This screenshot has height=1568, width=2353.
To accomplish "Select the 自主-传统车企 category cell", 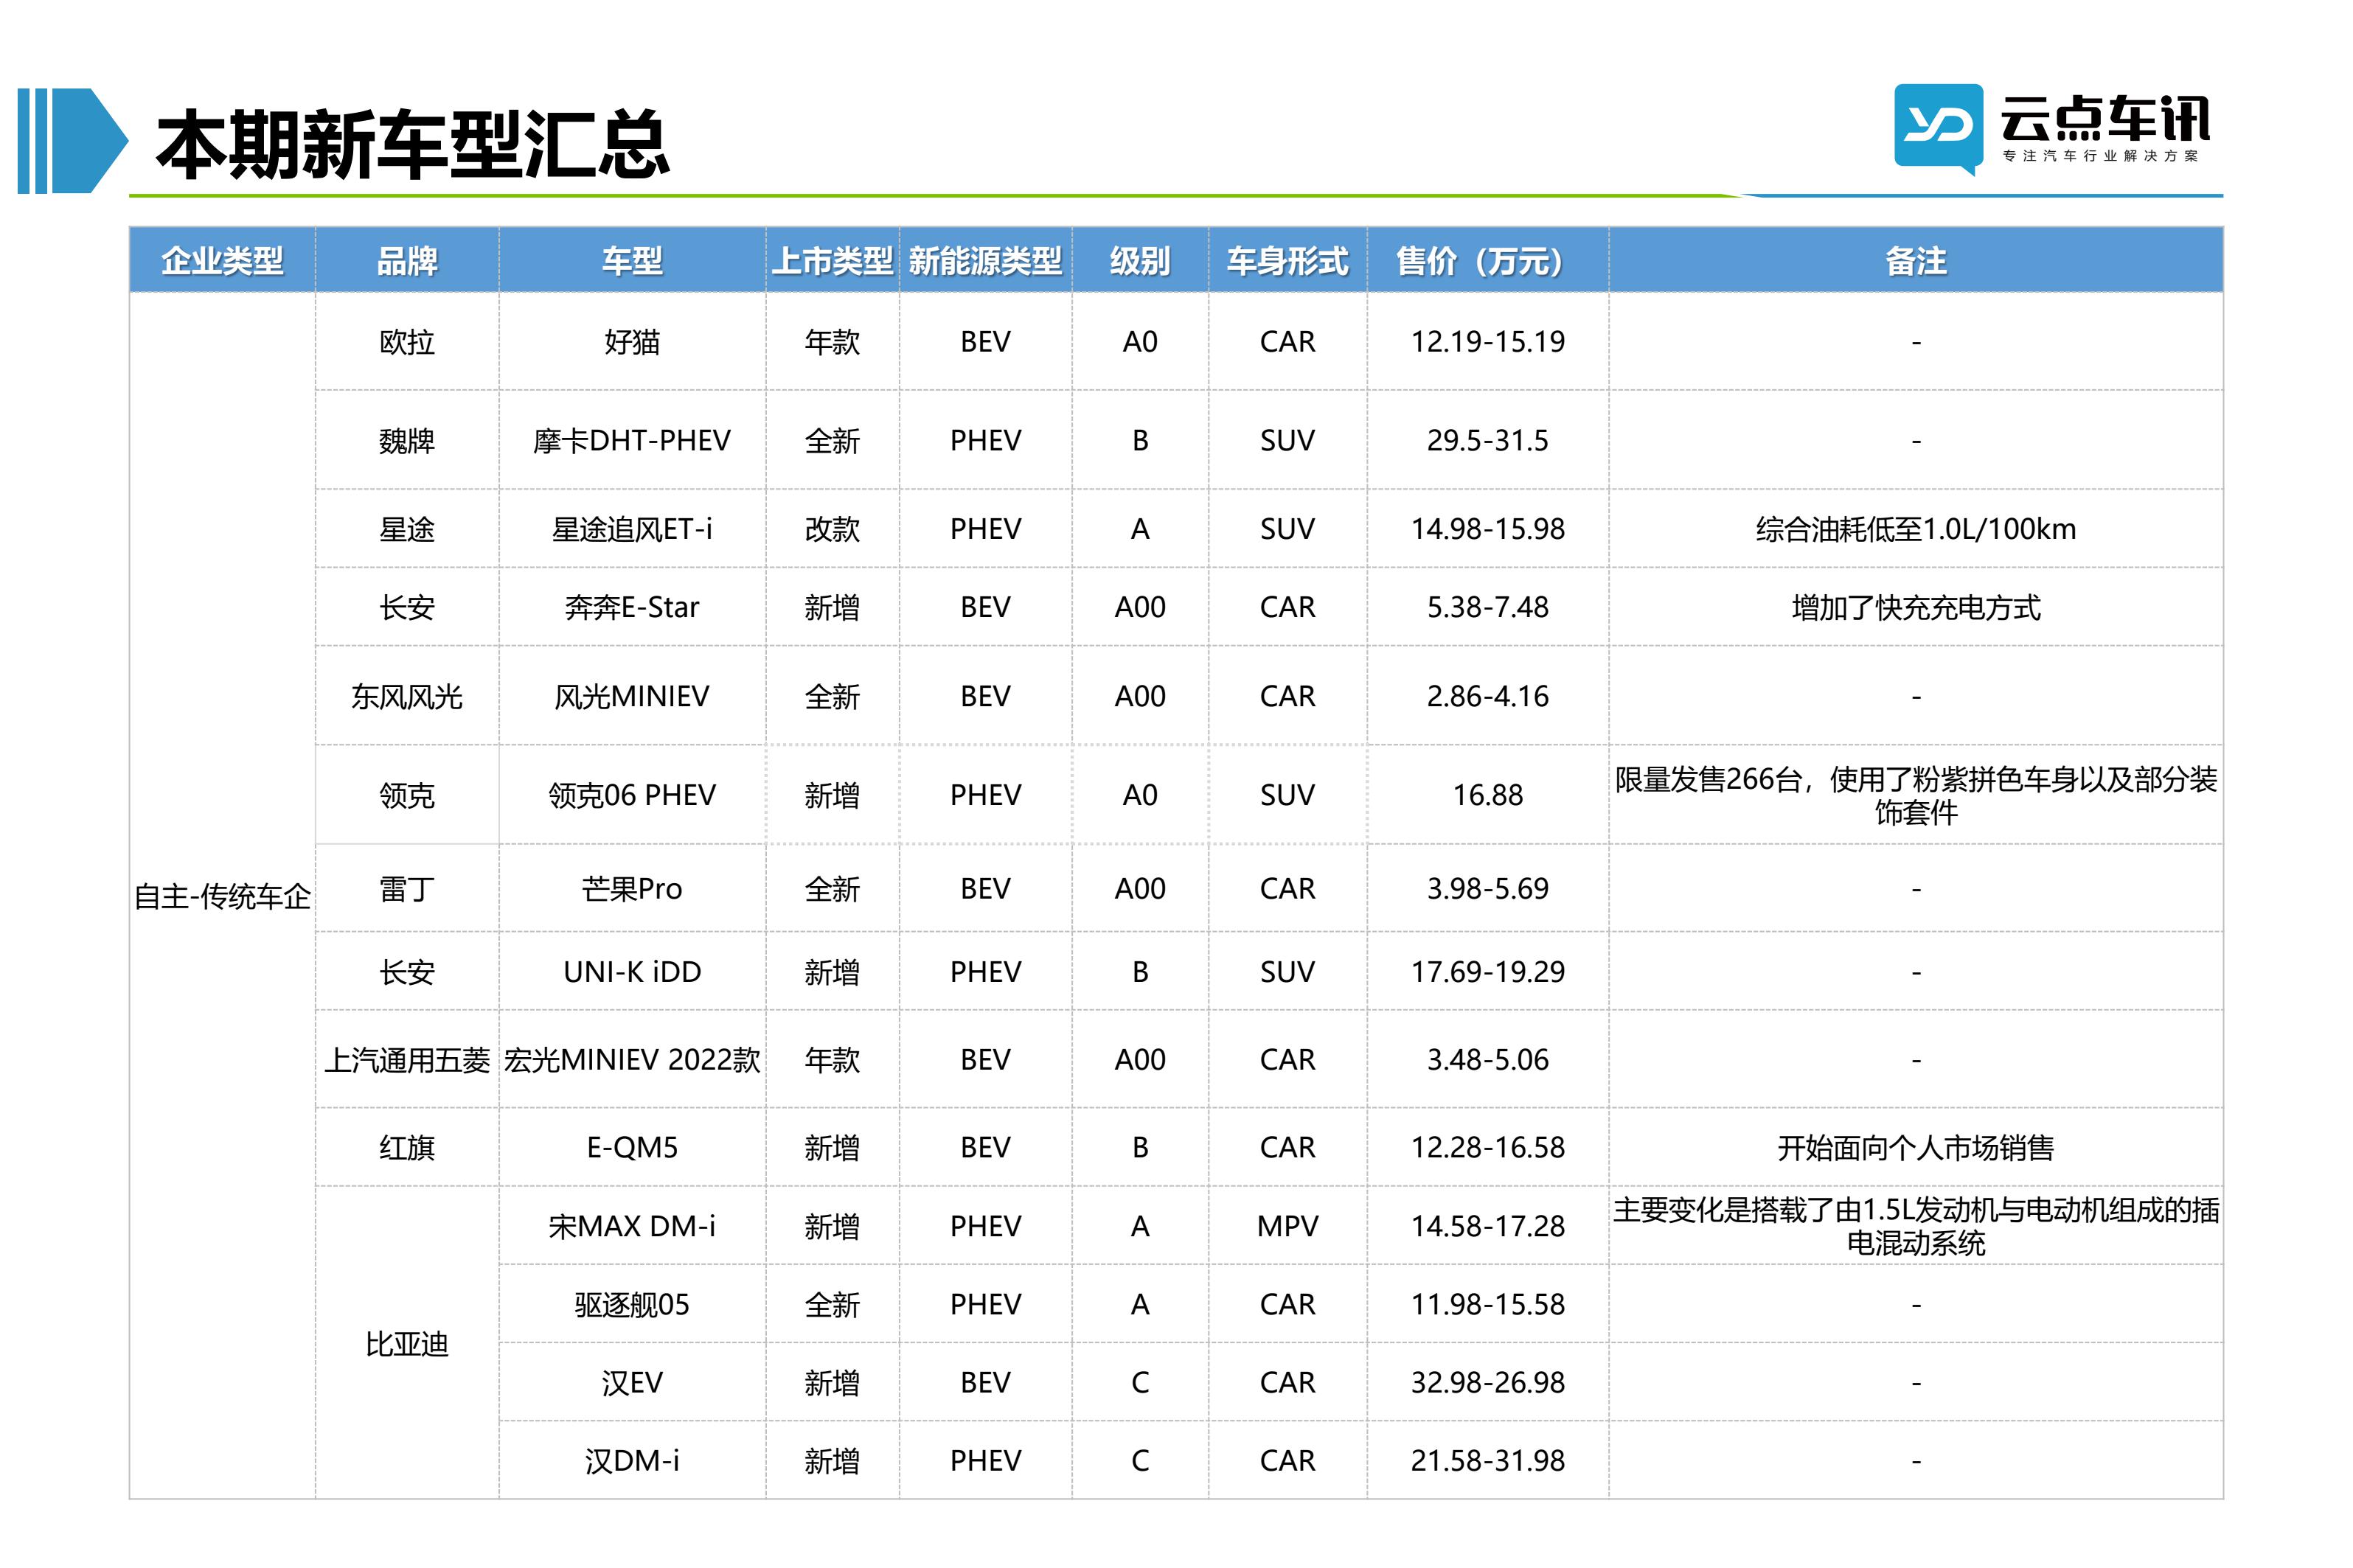I will pyautogui.click(x=222, y=896).
